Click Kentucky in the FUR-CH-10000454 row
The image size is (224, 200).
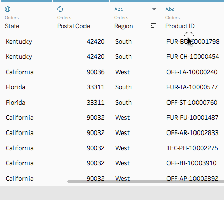tap(19, 57)
